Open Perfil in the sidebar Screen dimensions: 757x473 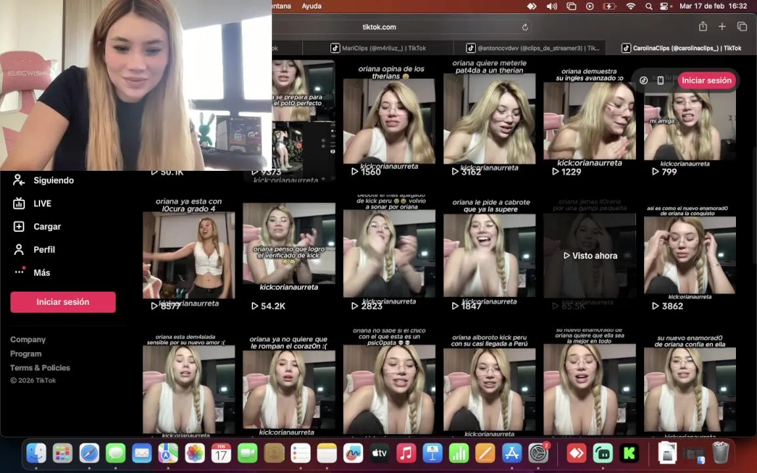(x=34, y=250)
